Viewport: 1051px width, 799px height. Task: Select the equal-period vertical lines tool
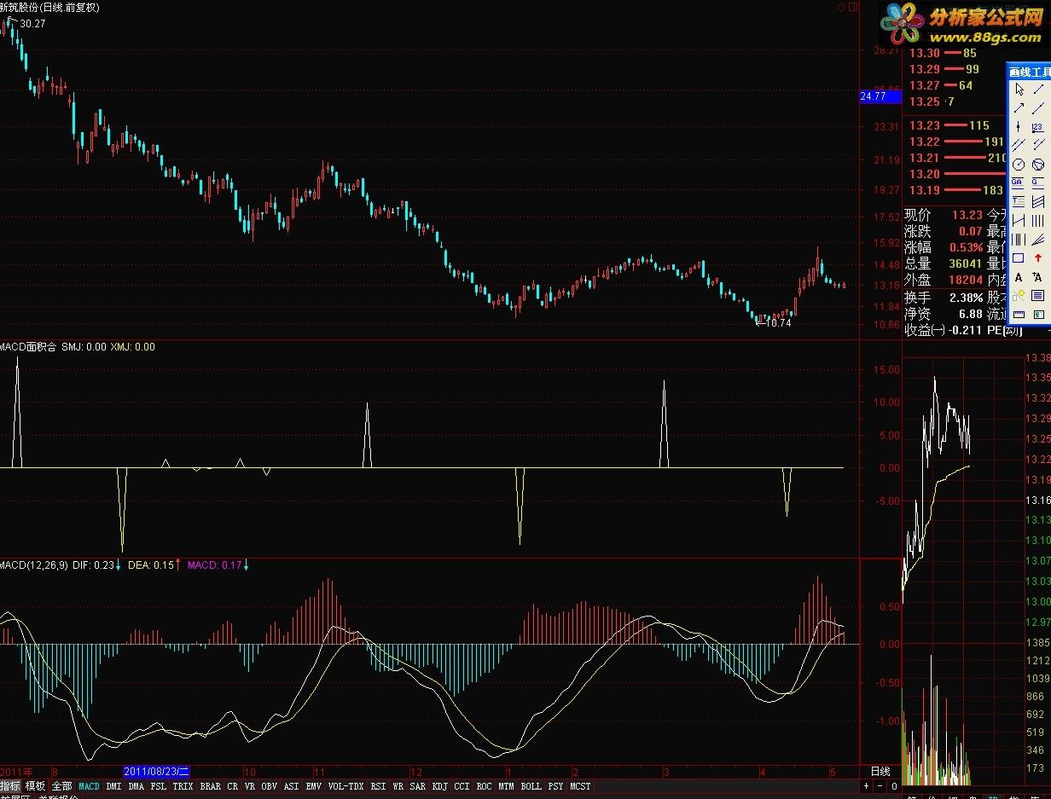1038,220
